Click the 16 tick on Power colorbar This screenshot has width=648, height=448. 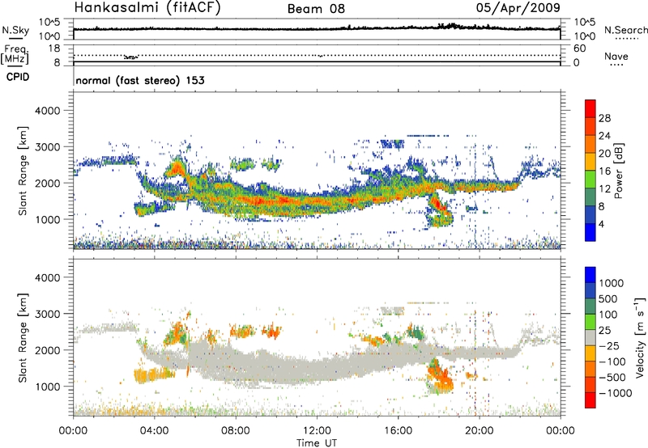[604, 171]
